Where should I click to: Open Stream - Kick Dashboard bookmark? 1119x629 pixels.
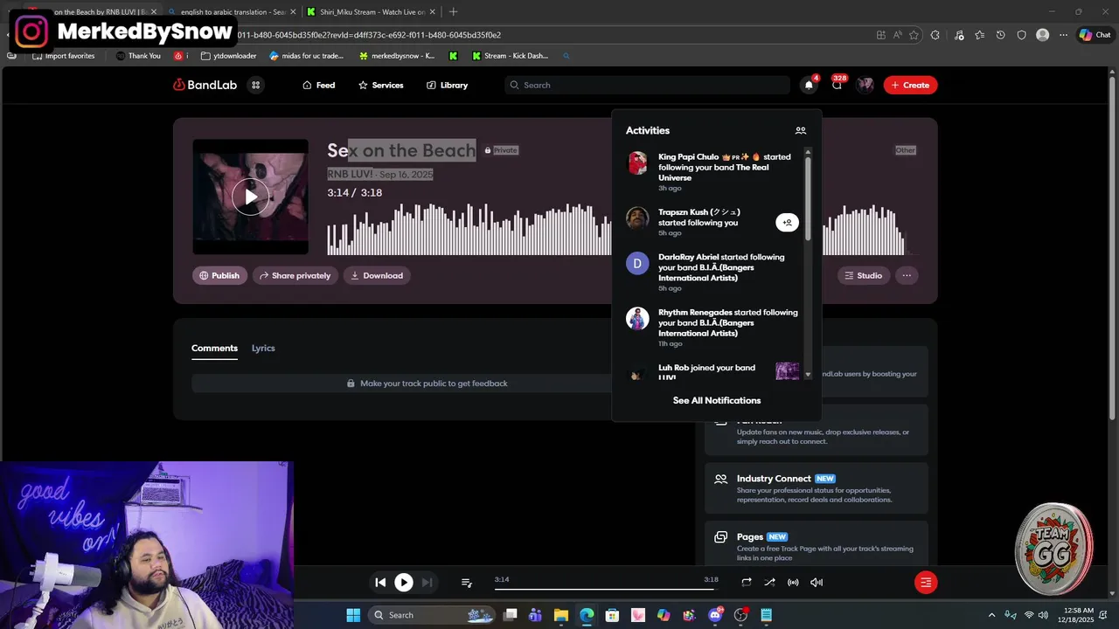coord(511,56)
